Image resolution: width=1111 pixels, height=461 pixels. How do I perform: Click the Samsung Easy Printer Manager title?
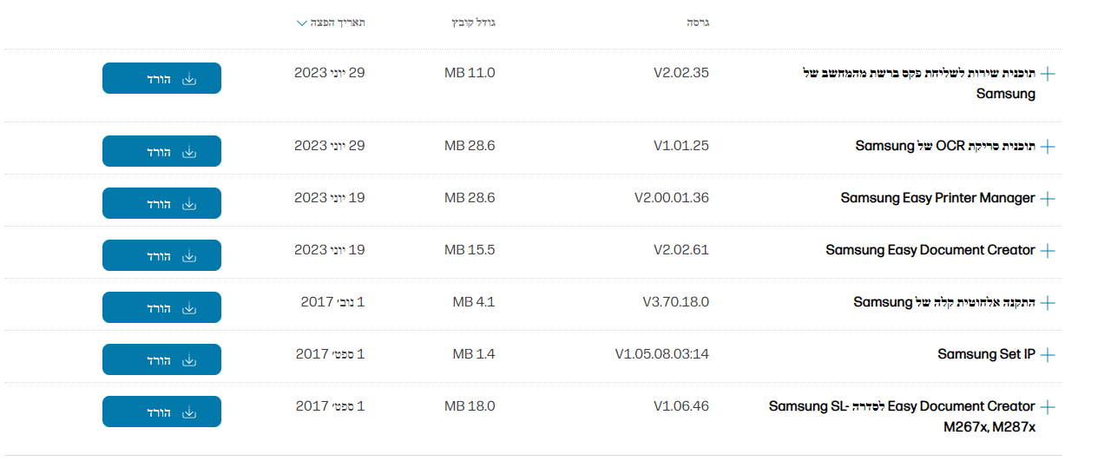tap(937, 198)
